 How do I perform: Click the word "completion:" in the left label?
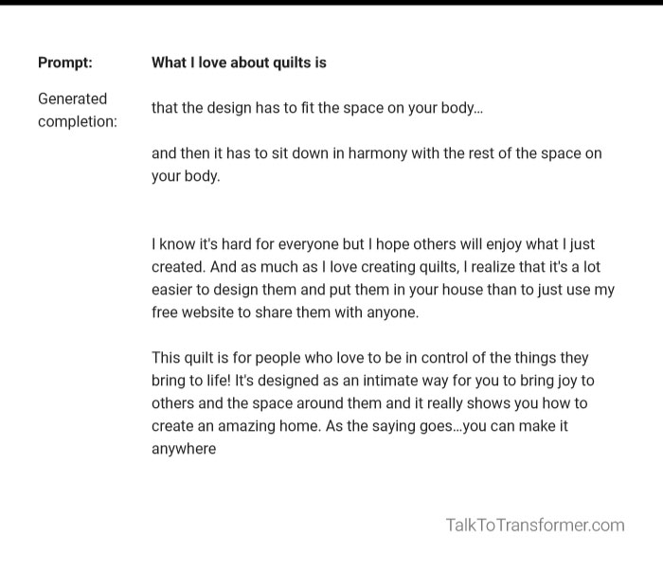[x=78, y=121]
